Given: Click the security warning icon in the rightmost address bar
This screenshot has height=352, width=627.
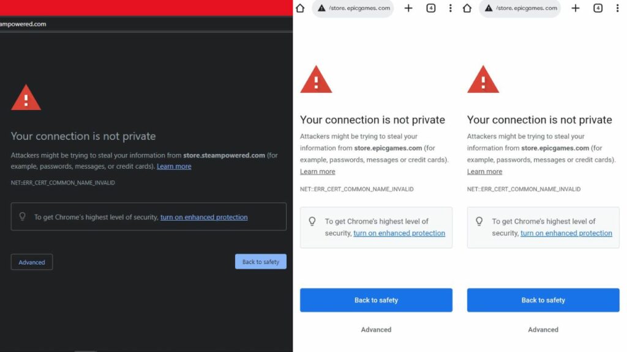Looking at the screenshot, I should coord(489,8).
